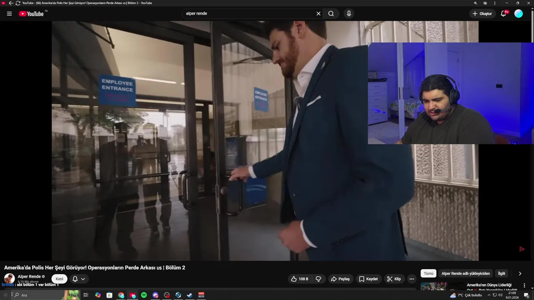Go to the YouTube home logo
Viewport: 534px width, 300px height.
coord(31,14)
